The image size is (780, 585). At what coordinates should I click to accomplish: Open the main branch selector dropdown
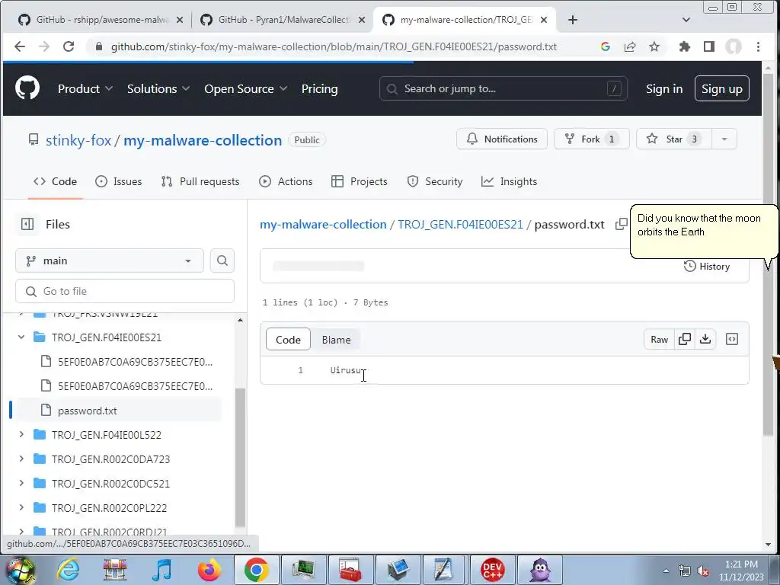point(110,261)
